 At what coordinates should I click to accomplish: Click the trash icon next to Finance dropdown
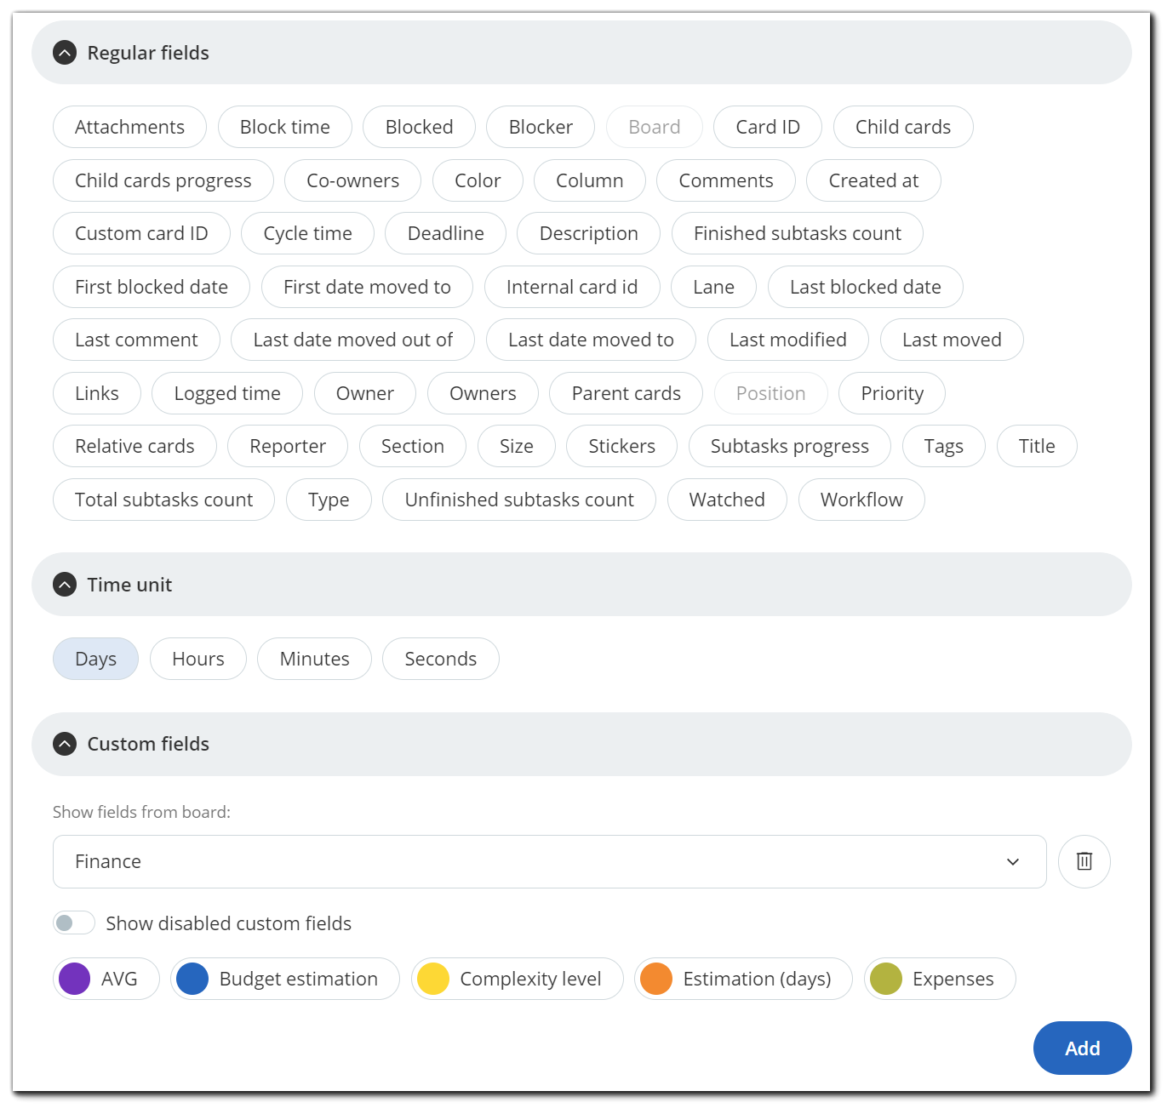(x=1084, y=861)
